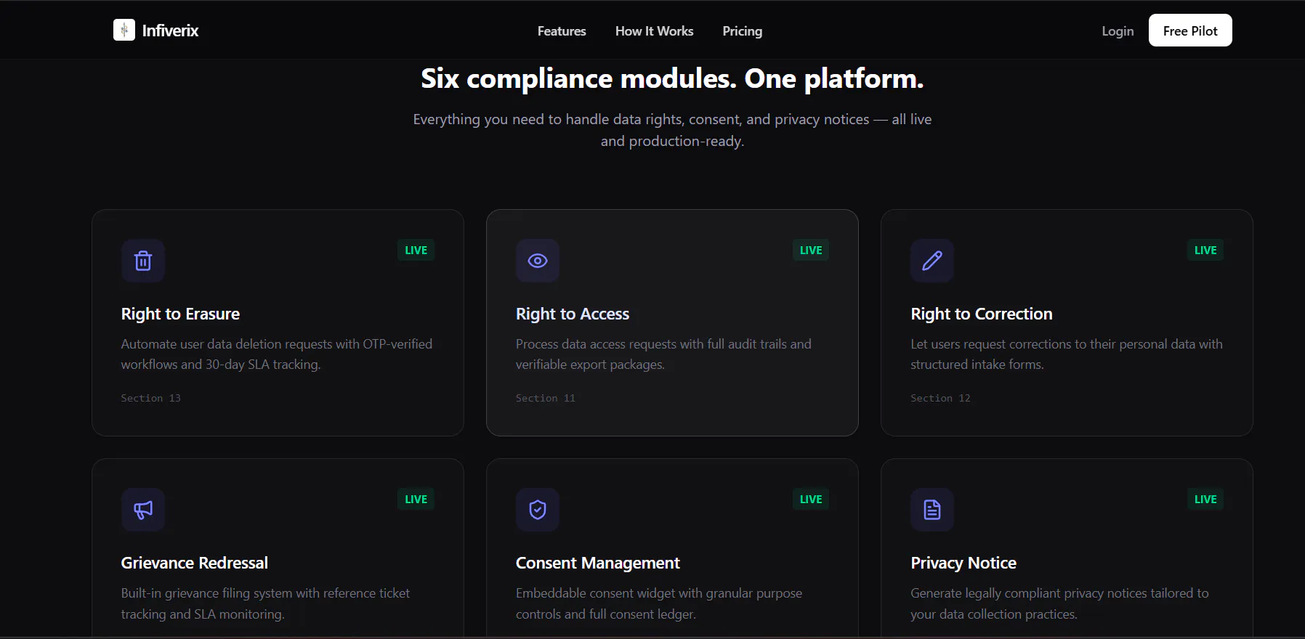The image size is (1305, 639).
Task: Select the Privacy Notice title
Action: tap(963, 563)
